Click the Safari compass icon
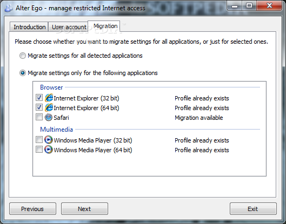The height and width of the screenshot is (224, 286). [x=49, y=117]
